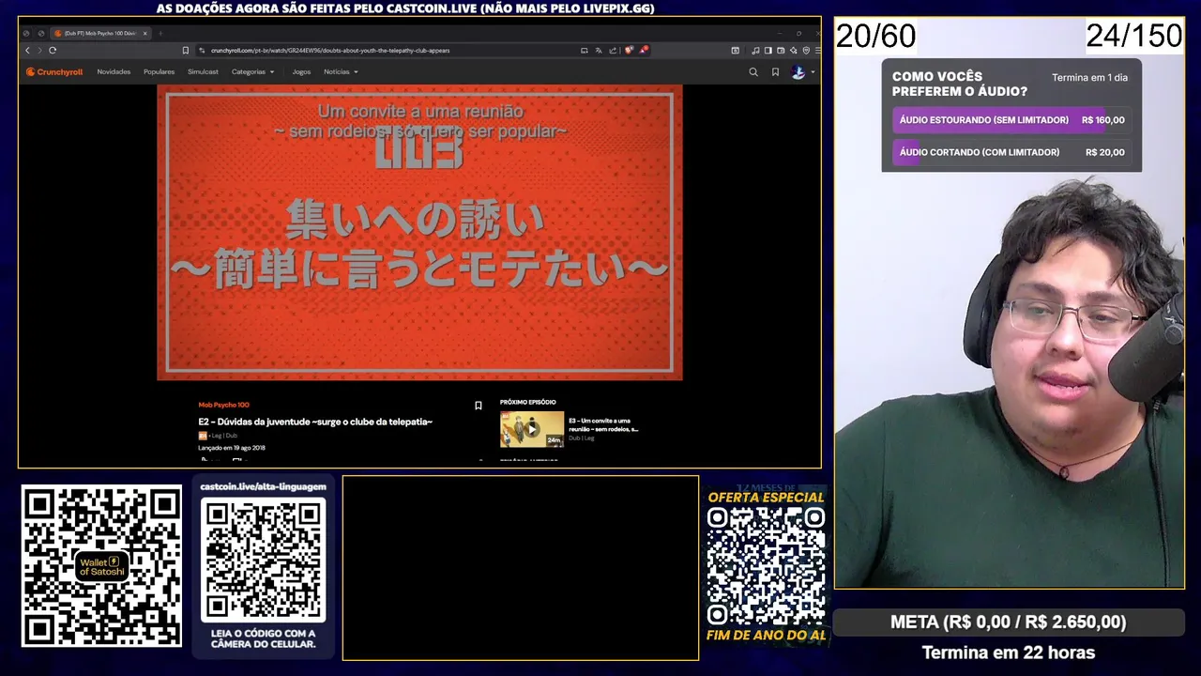Go forward with the browser forward arrow

coord(38,50)
